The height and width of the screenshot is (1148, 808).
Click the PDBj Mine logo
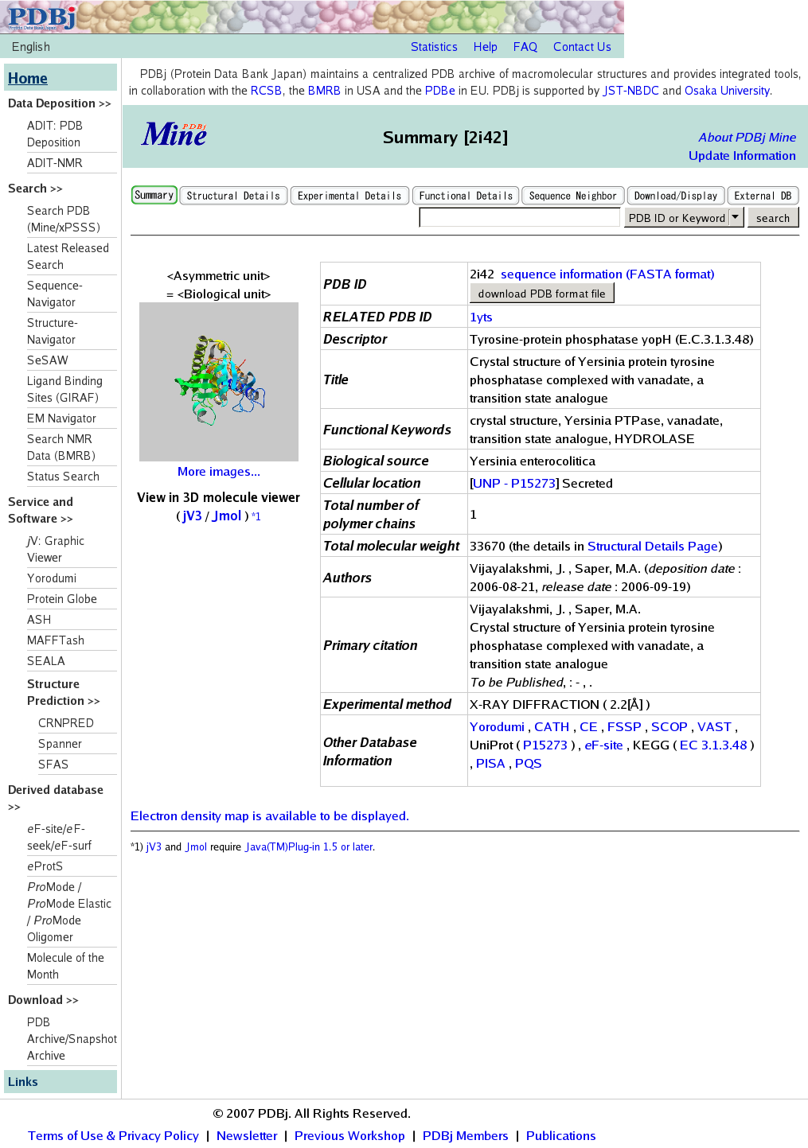point(174,134)
